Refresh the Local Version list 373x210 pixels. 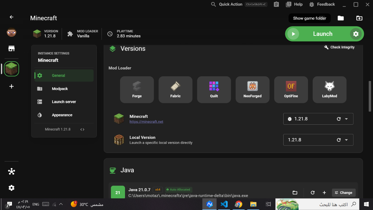tap(339, 140)
